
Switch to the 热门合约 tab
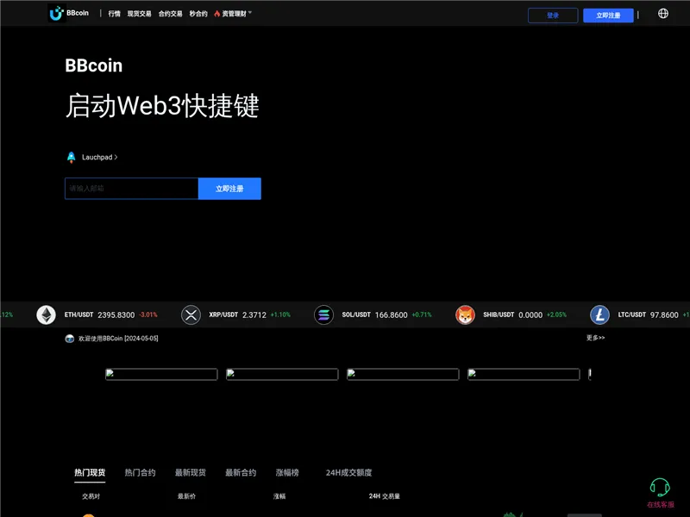140,472
